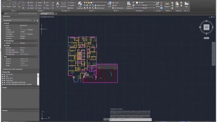This screenshot has height=122, width=217.
Task: Click the Backup Files list scrollbar
Action: point(38,79)
